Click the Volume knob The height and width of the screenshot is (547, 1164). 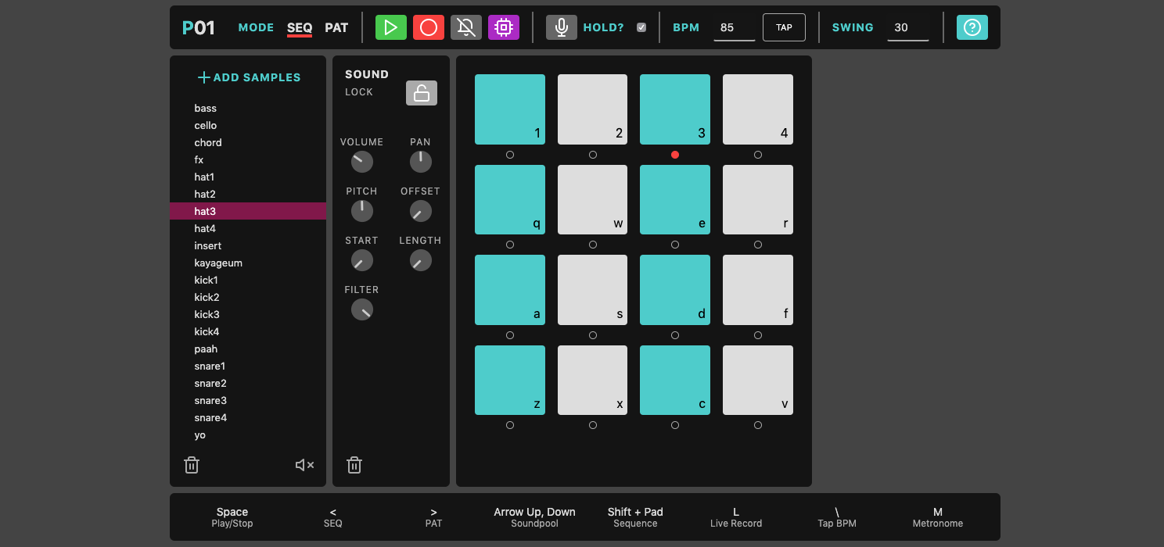tap(361, 162)
